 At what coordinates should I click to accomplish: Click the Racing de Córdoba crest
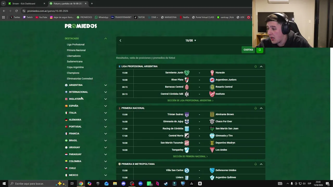(187, 129)
